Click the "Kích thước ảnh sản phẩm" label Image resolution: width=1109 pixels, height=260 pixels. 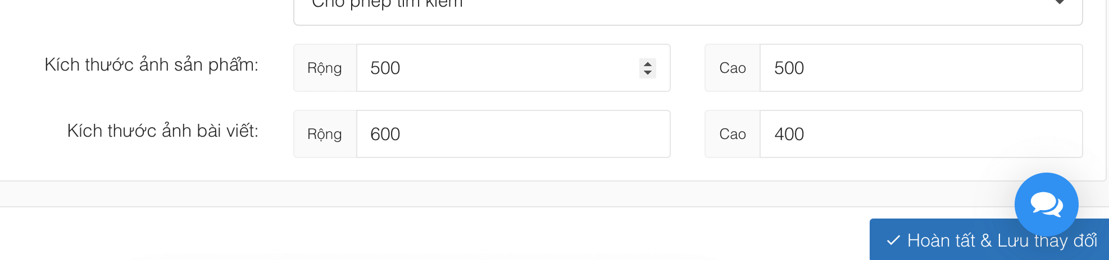pyautogui.click(x=151, y=65)
